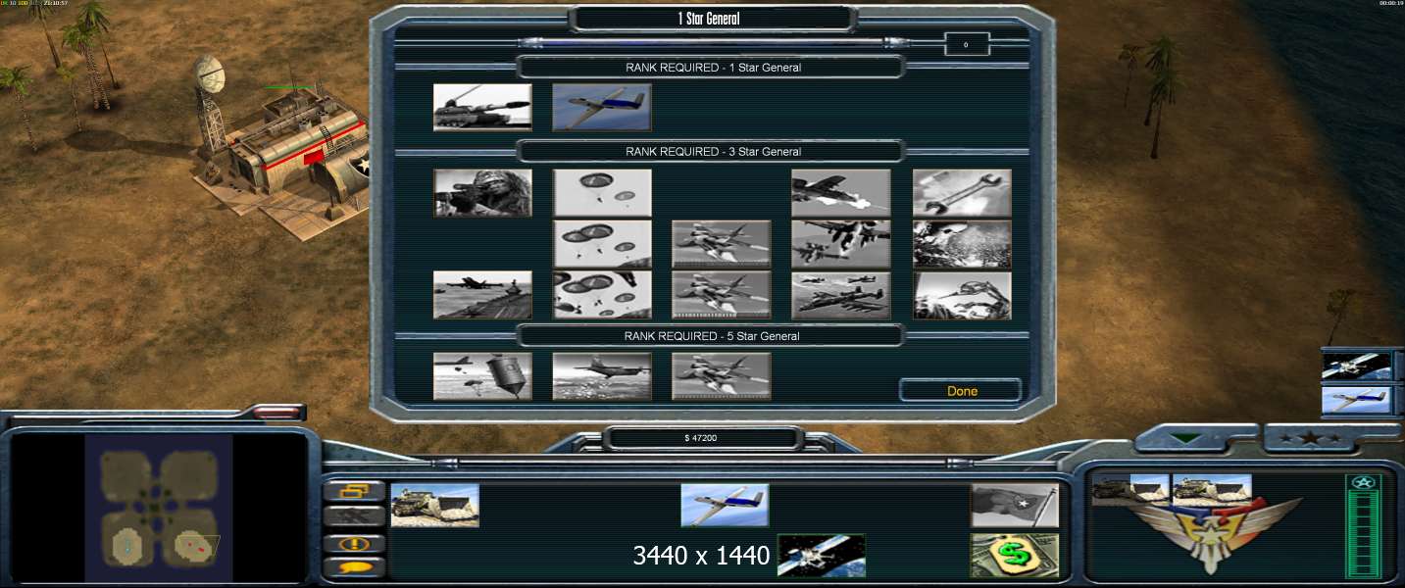Pick the two-parachute Paratroop Drop power

coord(602,193)
